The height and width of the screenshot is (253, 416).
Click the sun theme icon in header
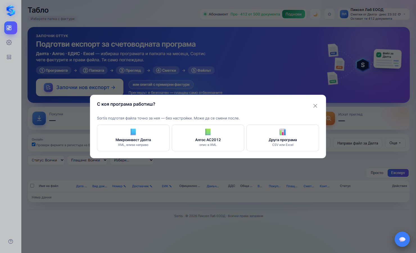(x=329, y=14)
